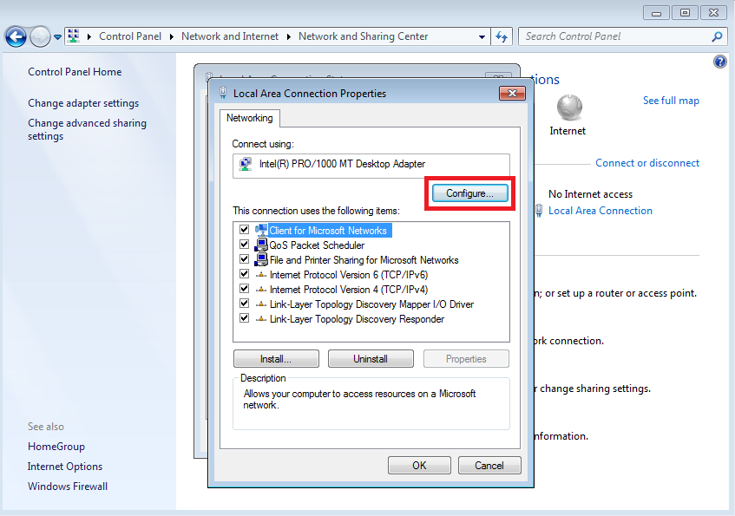The height and width of the screenshot is (516, 735).
Task: Expand the arrow before Control Panel breadcrumb
Action: (x=89, y=36)
